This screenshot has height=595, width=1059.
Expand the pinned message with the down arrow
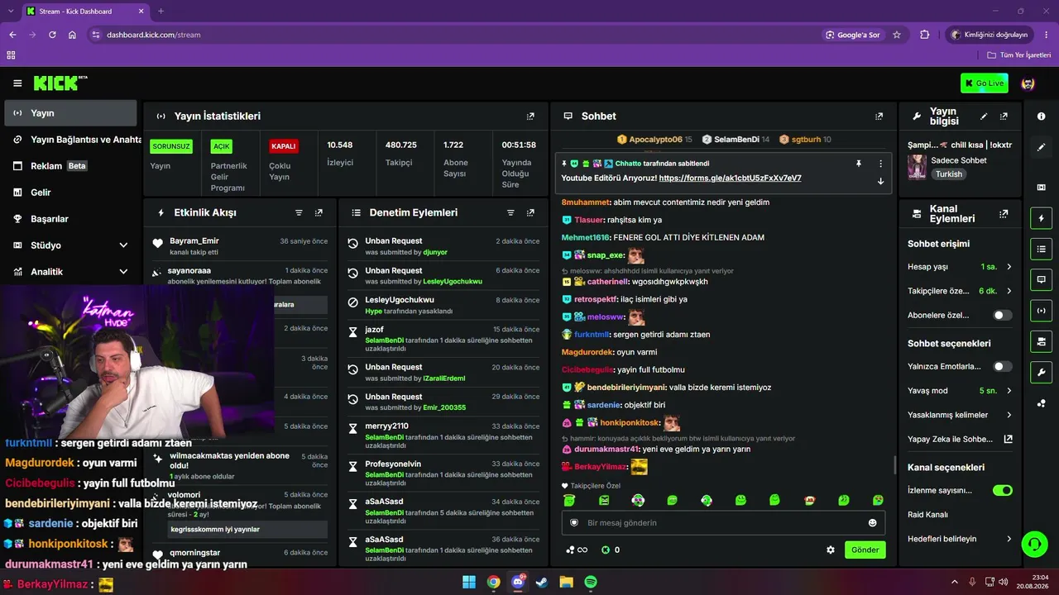(880, 181)
